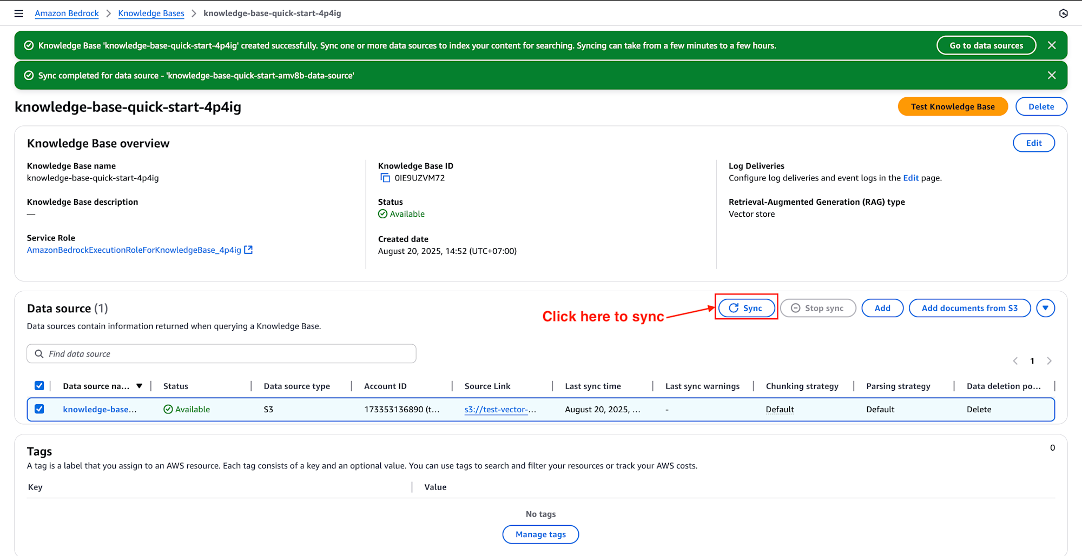Image resolution: width=1082 pixels, height=556 pixels.
Task: Click the S3 data source type cell
Action: tap(268, 410)
